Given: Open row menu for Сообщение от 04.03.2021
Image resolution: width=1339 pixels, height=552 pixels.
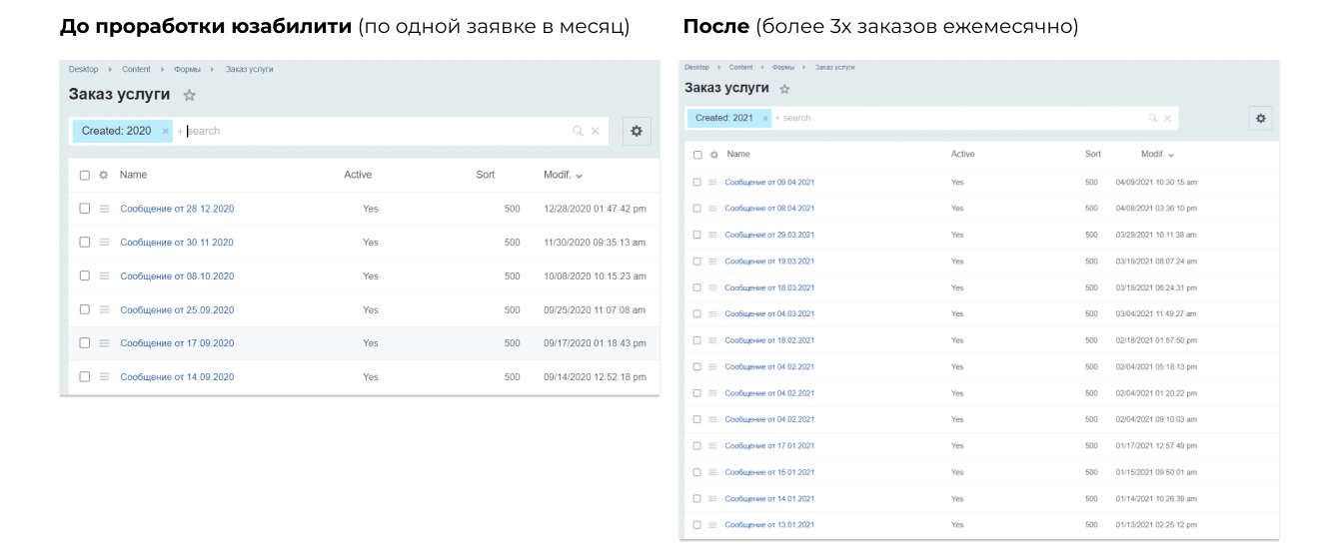Looking at the screenshot, I should coord(713,313).
